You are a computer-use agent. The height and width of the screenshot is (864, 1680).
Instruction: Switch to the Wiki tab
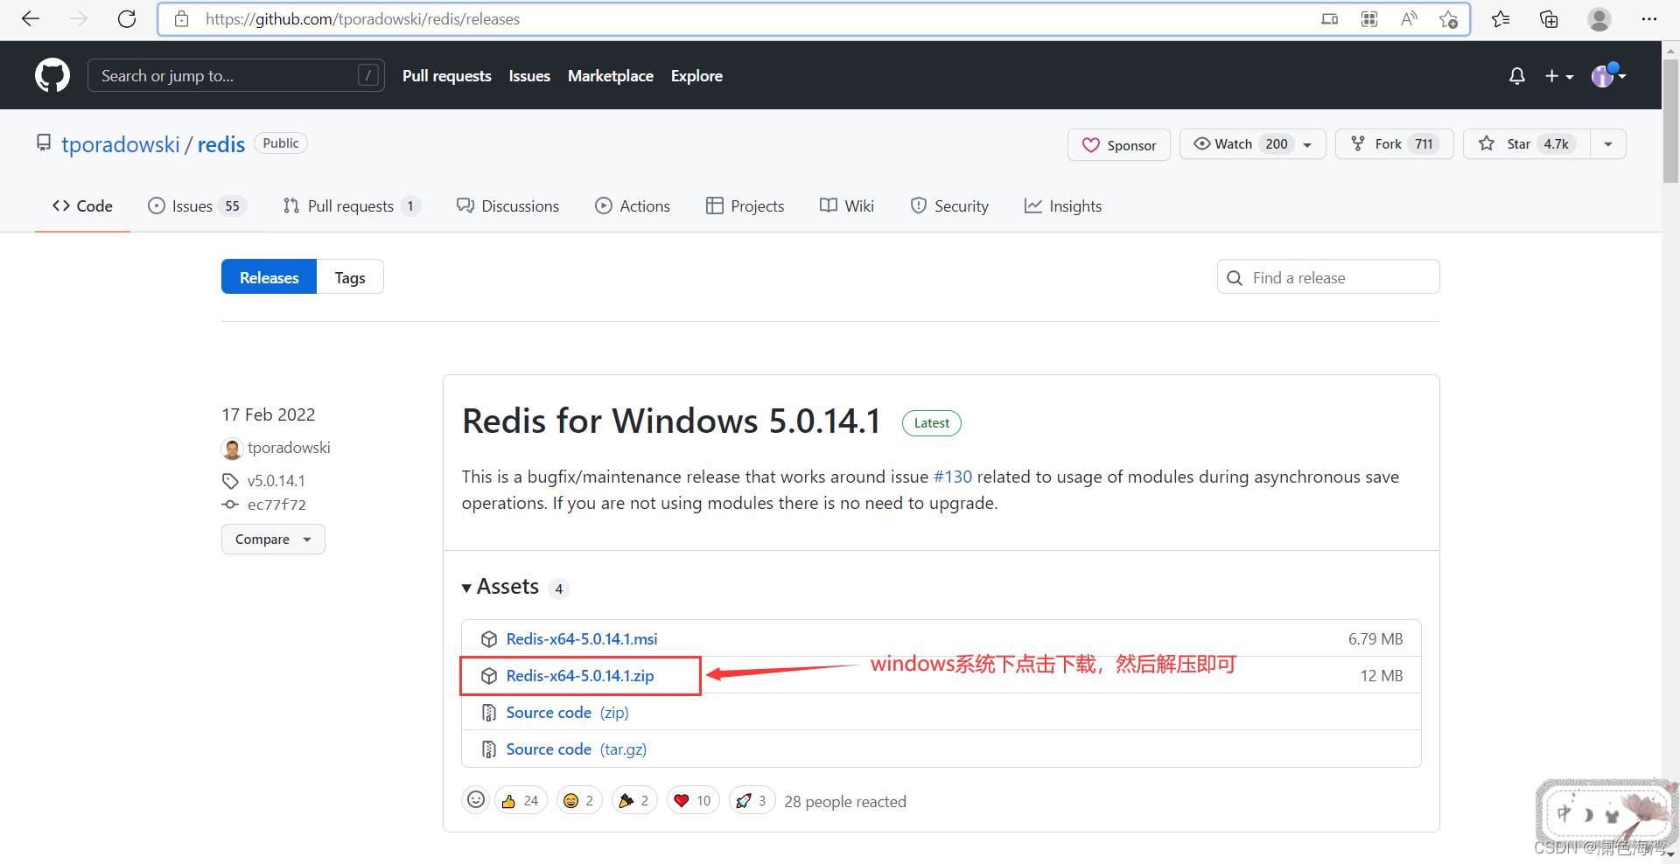pos(847,206)
